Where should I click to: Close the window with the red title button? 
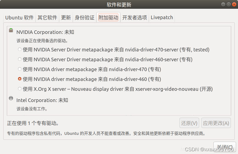234,4
